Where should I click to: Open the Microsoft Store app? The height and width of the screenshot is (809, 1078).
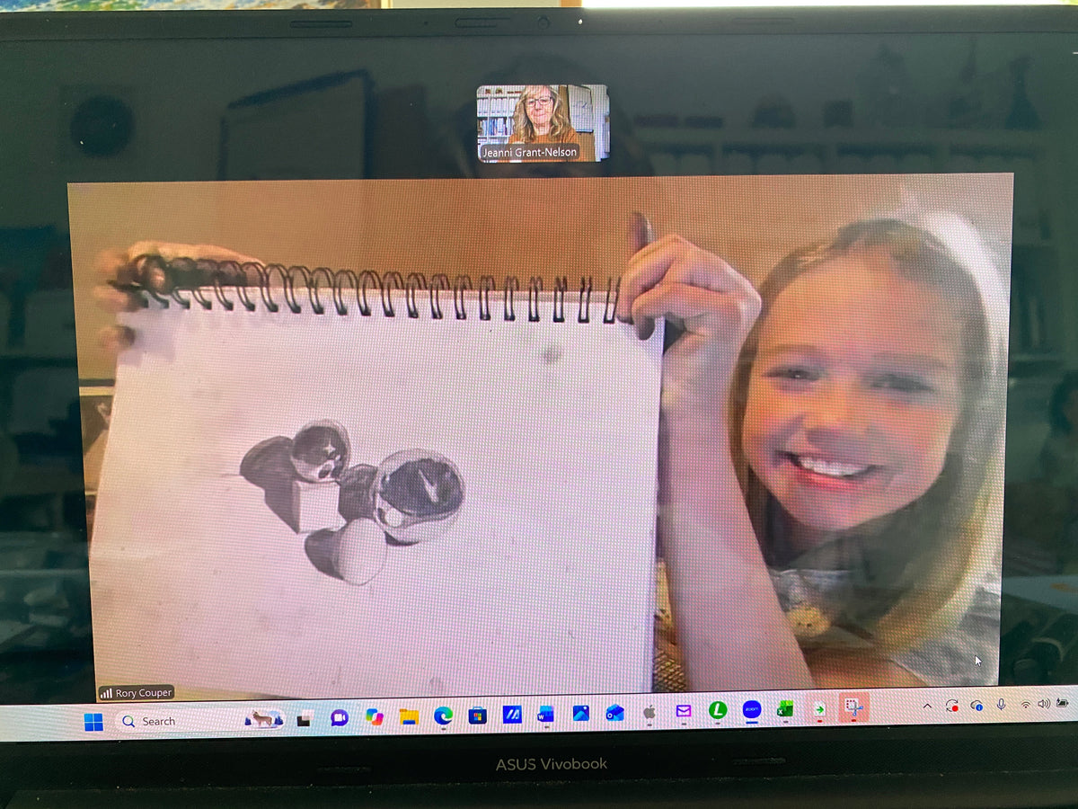point(478,716)
